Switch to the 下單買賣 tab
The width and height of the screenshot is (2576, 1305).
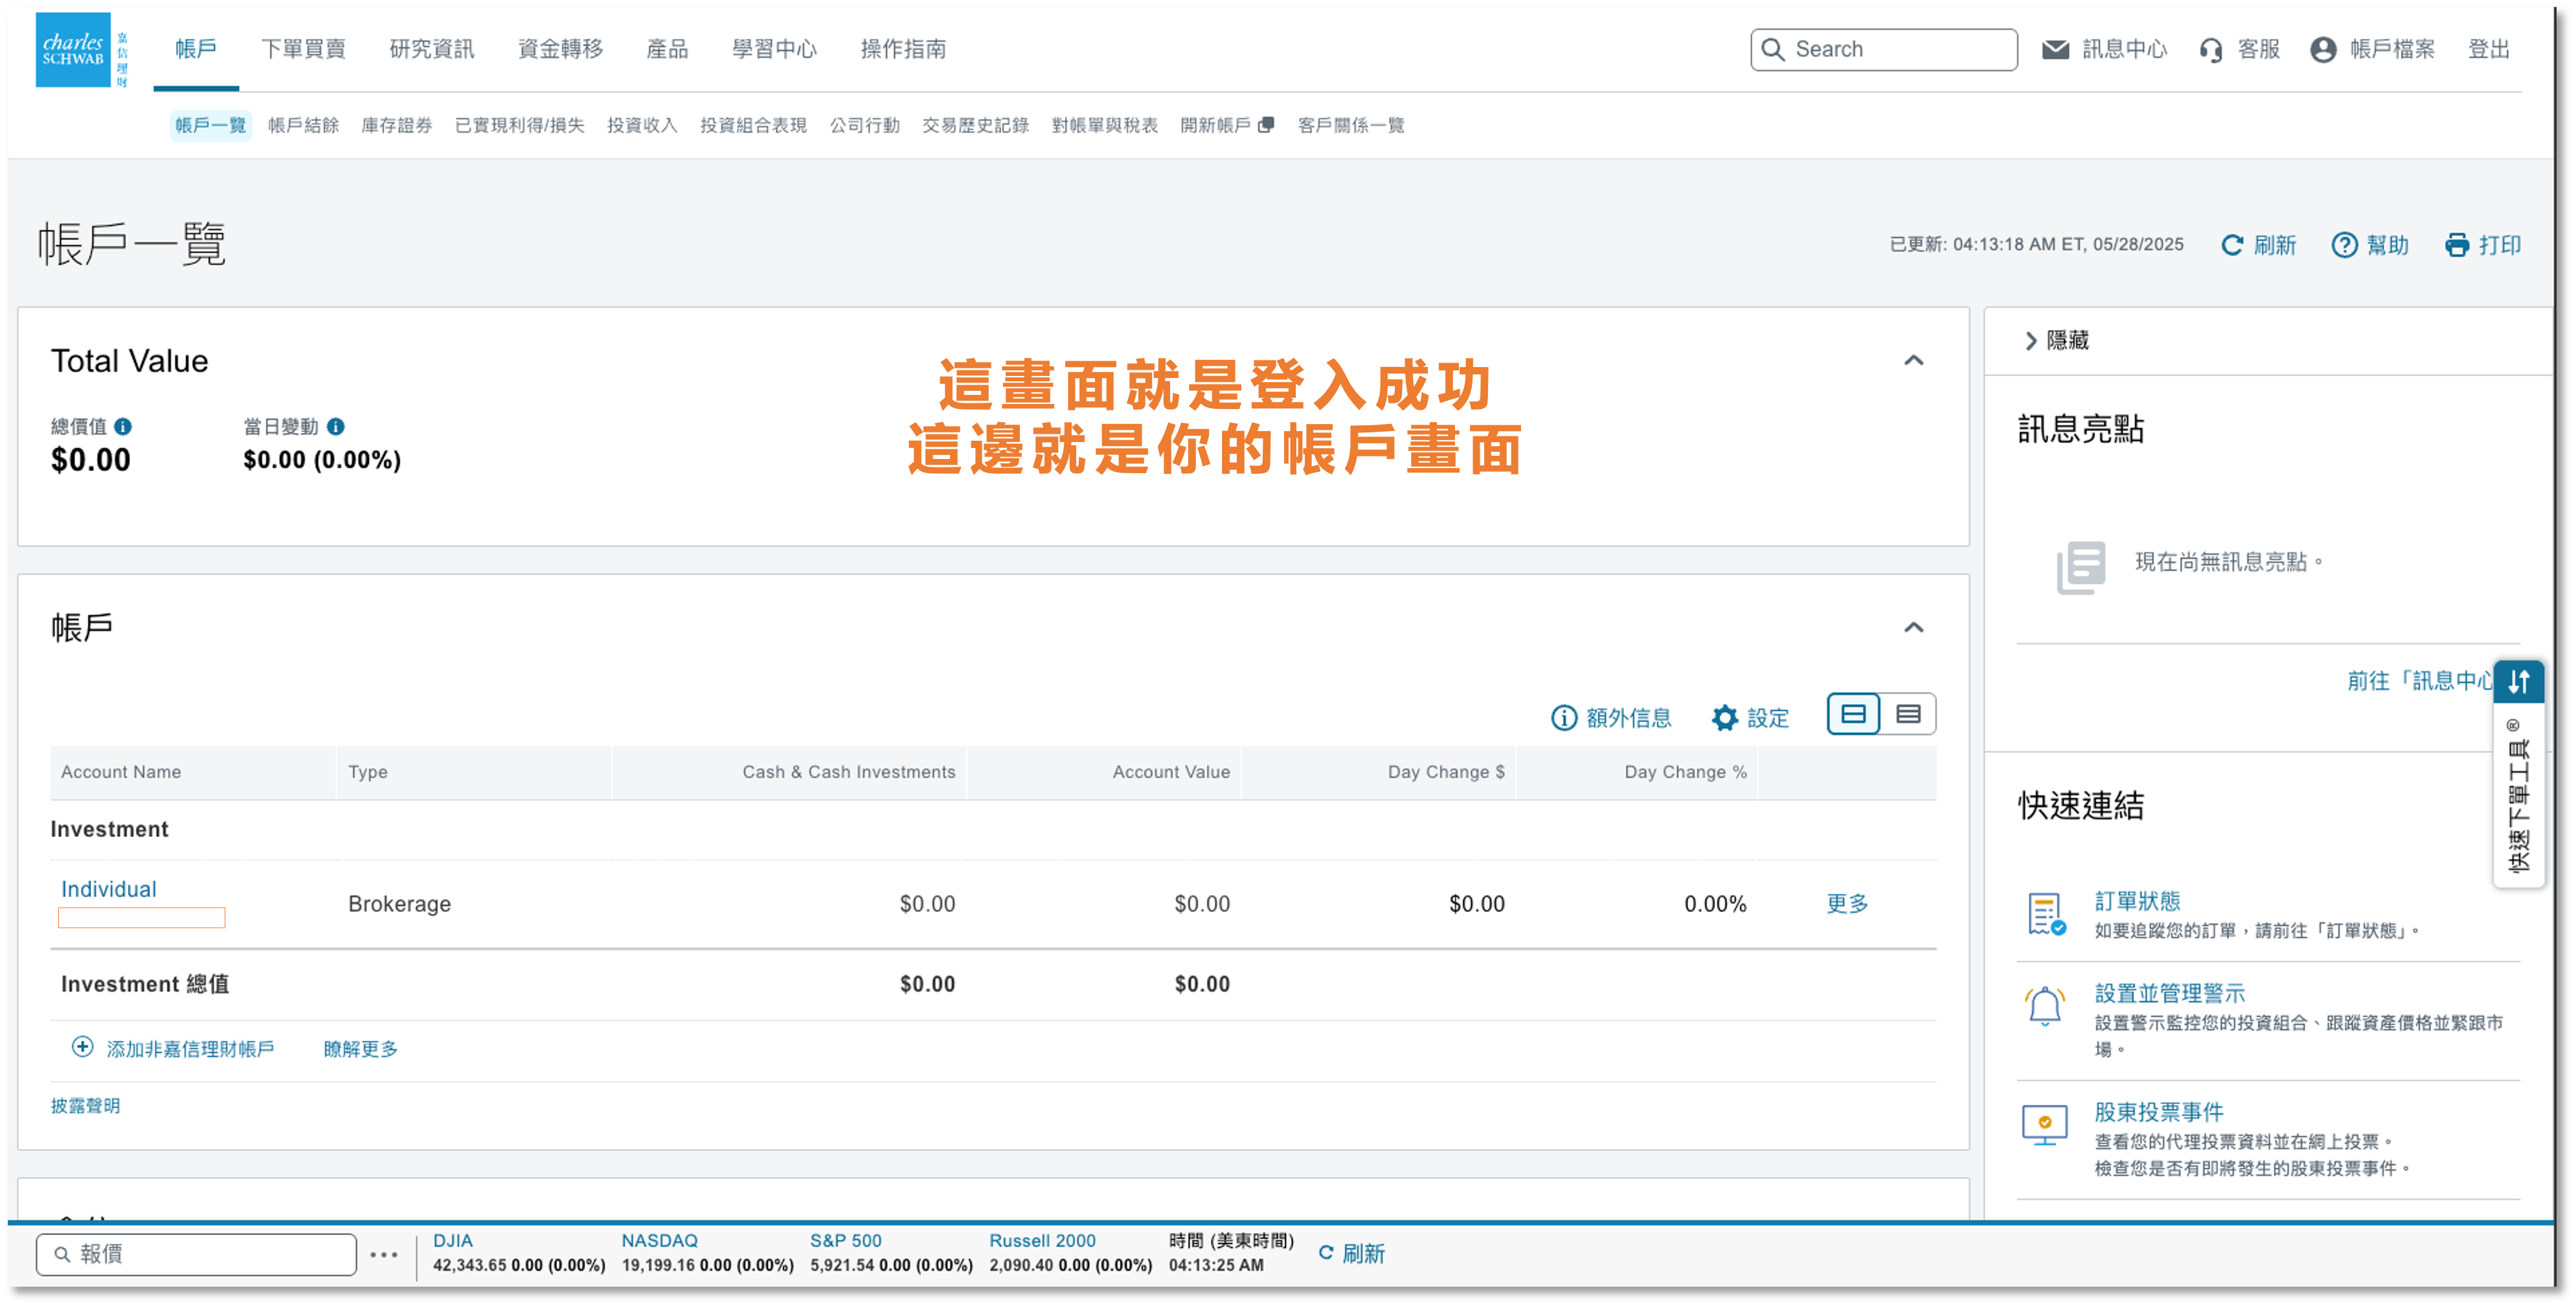304,48
